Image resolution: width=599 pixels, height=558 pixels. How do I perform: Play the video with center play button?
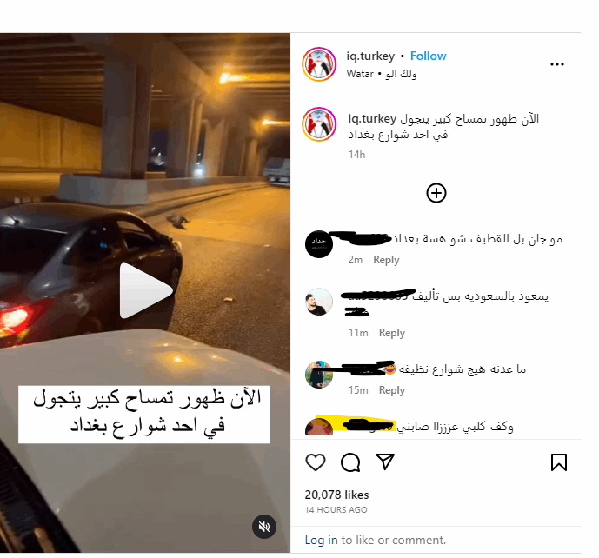[x=146, y=291]
